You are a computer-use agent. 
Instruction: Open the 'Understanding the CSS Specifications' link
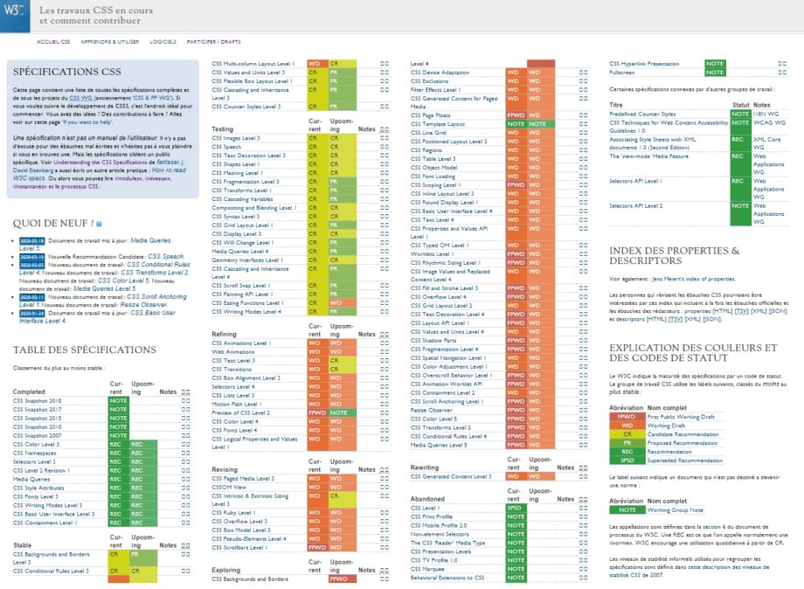point(100,162)
